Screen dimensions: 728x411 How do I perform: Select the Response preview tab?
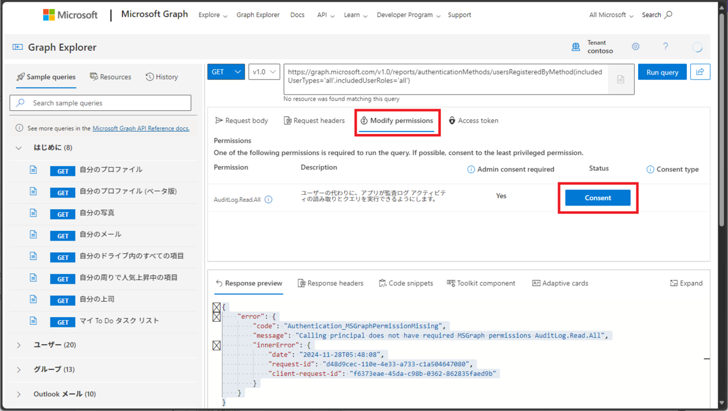pos(249,283)
